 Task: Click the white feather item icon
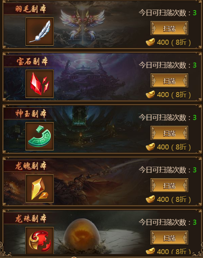tap(40, 32)
